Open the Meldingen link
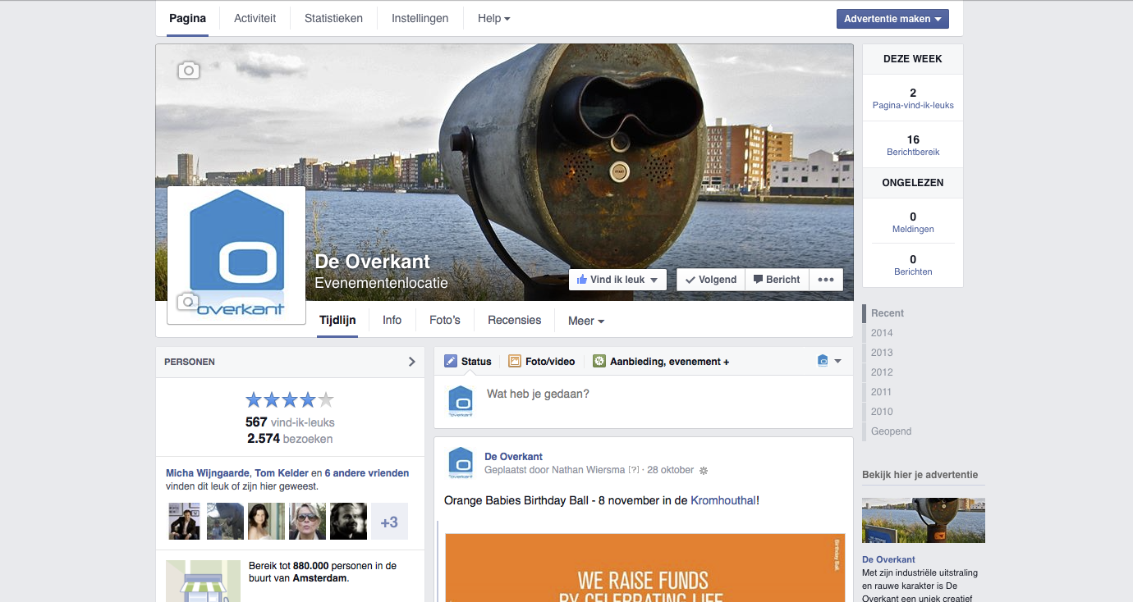This screenshot has height=602, width=1133. 913,229
